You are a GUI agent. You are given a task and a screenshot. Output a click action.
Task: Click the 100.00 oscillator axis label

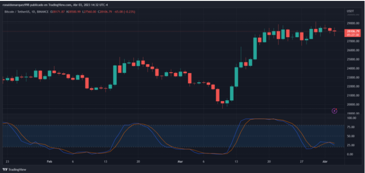(x=352, y=118)
